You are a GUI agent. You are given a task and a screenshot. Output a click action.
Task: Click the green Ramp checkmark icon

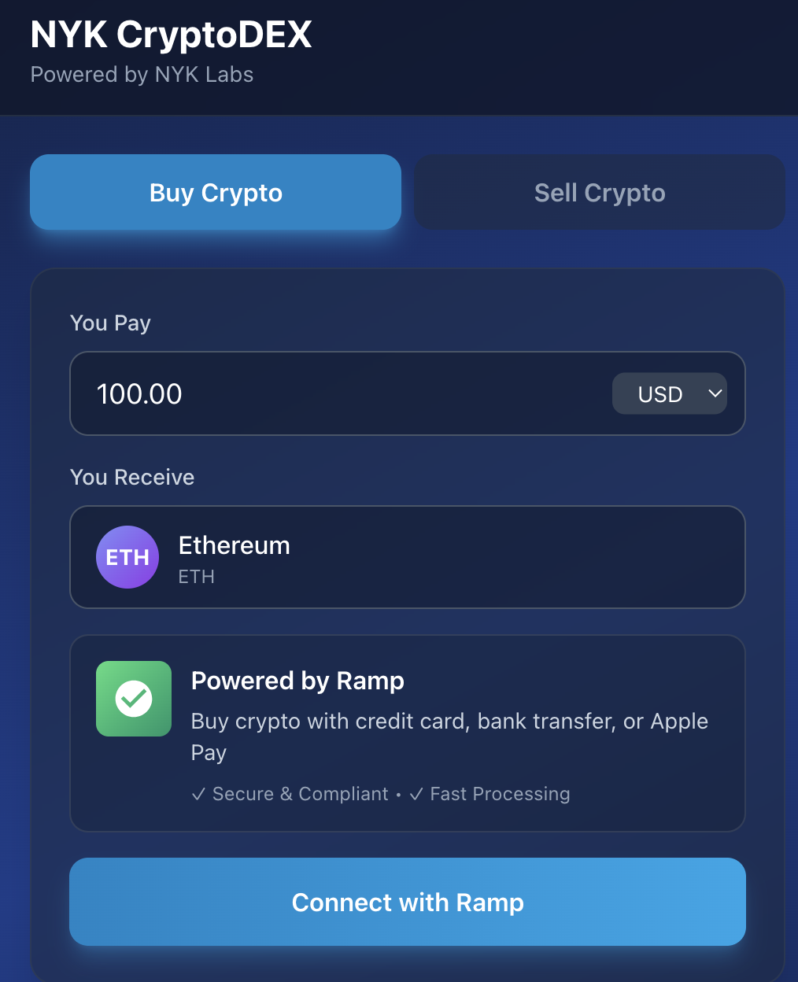[134, 699]
